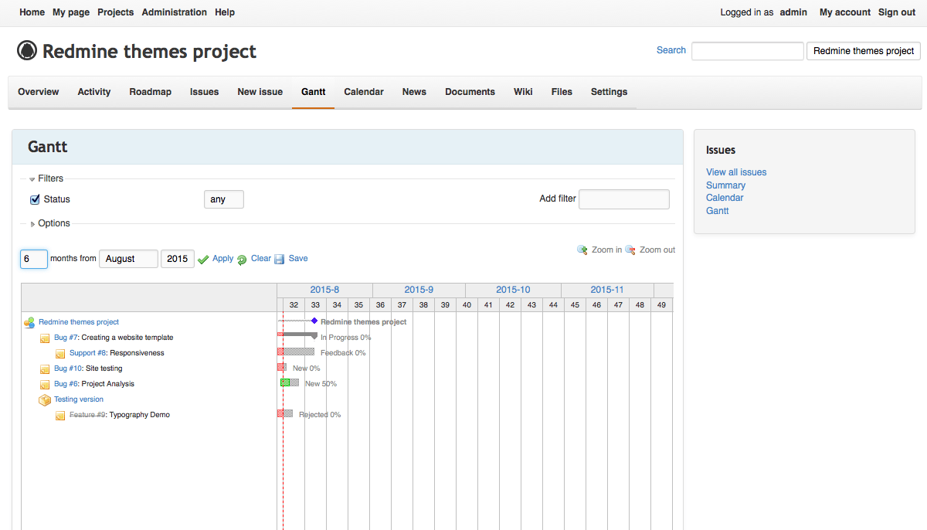This screenshot has height=530, width=927.
Task: Open My account link
Action: click(x=845, y=12)
